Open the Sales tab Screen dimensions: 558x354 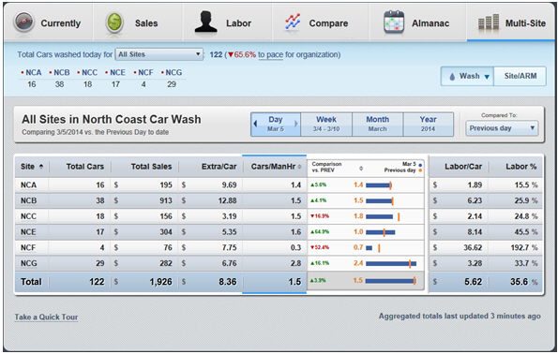pyautogui.click(x=138, y=22)
